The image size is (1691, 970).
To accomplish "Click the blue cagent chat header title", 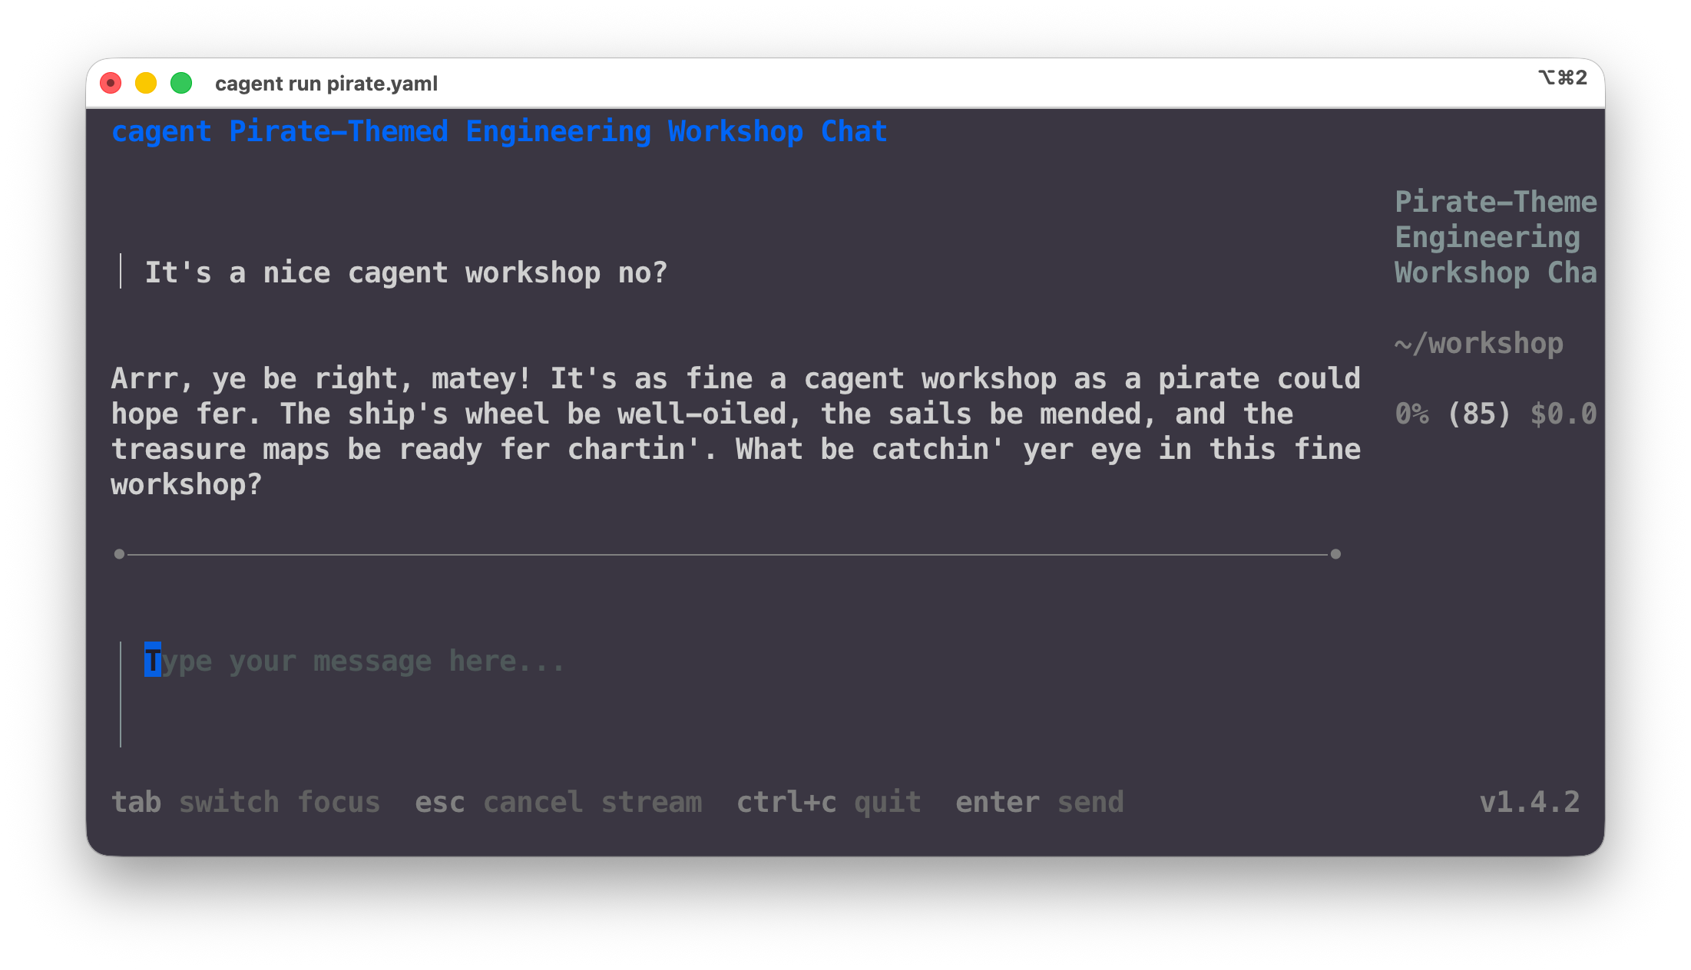I will [x=499, y=131].
